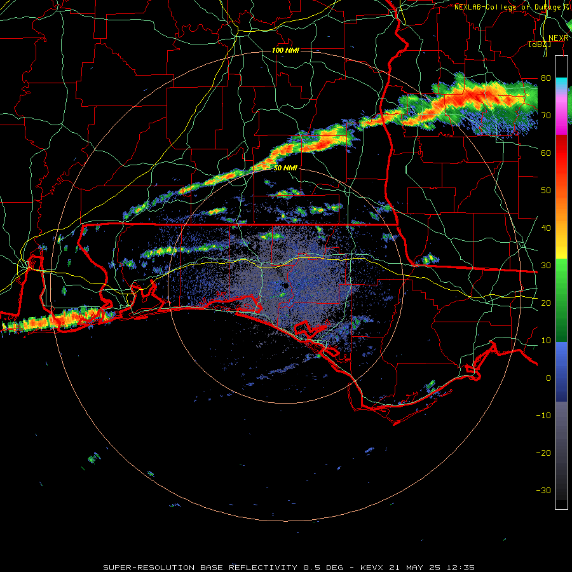This screenshot has height=572, width=572.
Task: Click the -30 value on the dBZ scale
Action: coord(543,491)
